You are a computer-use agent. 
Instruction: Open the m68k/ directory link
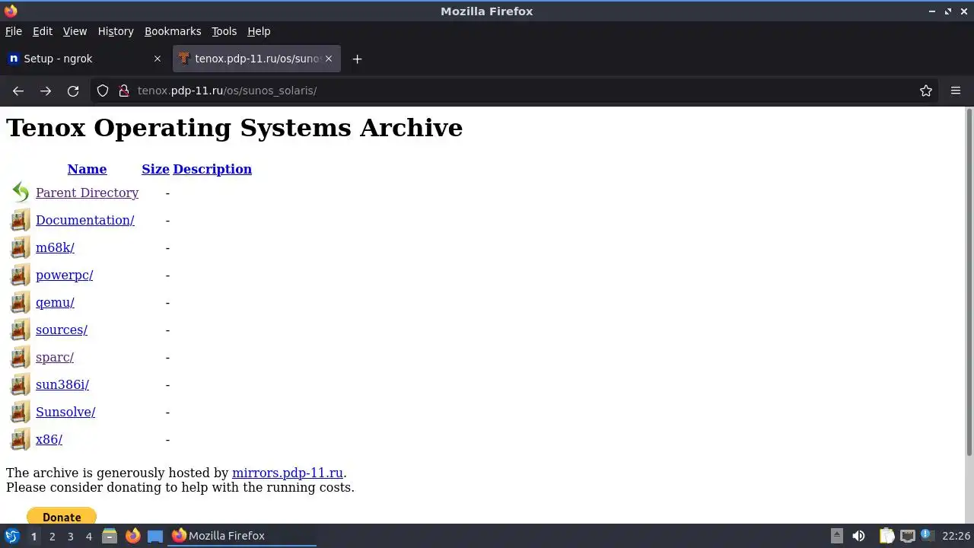(x=55, y=247)
